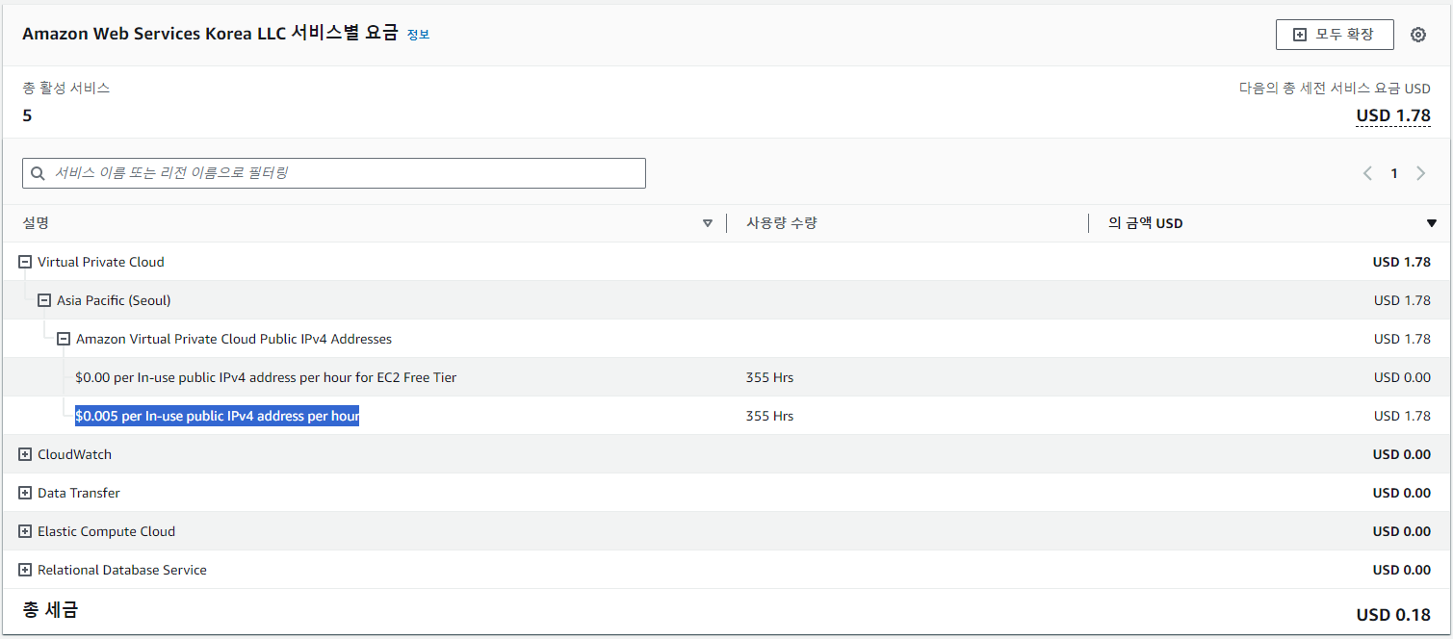Click USD 0.00 in the Relational Database Service row
This screenshot has width=1453, height=639.
1402,570
